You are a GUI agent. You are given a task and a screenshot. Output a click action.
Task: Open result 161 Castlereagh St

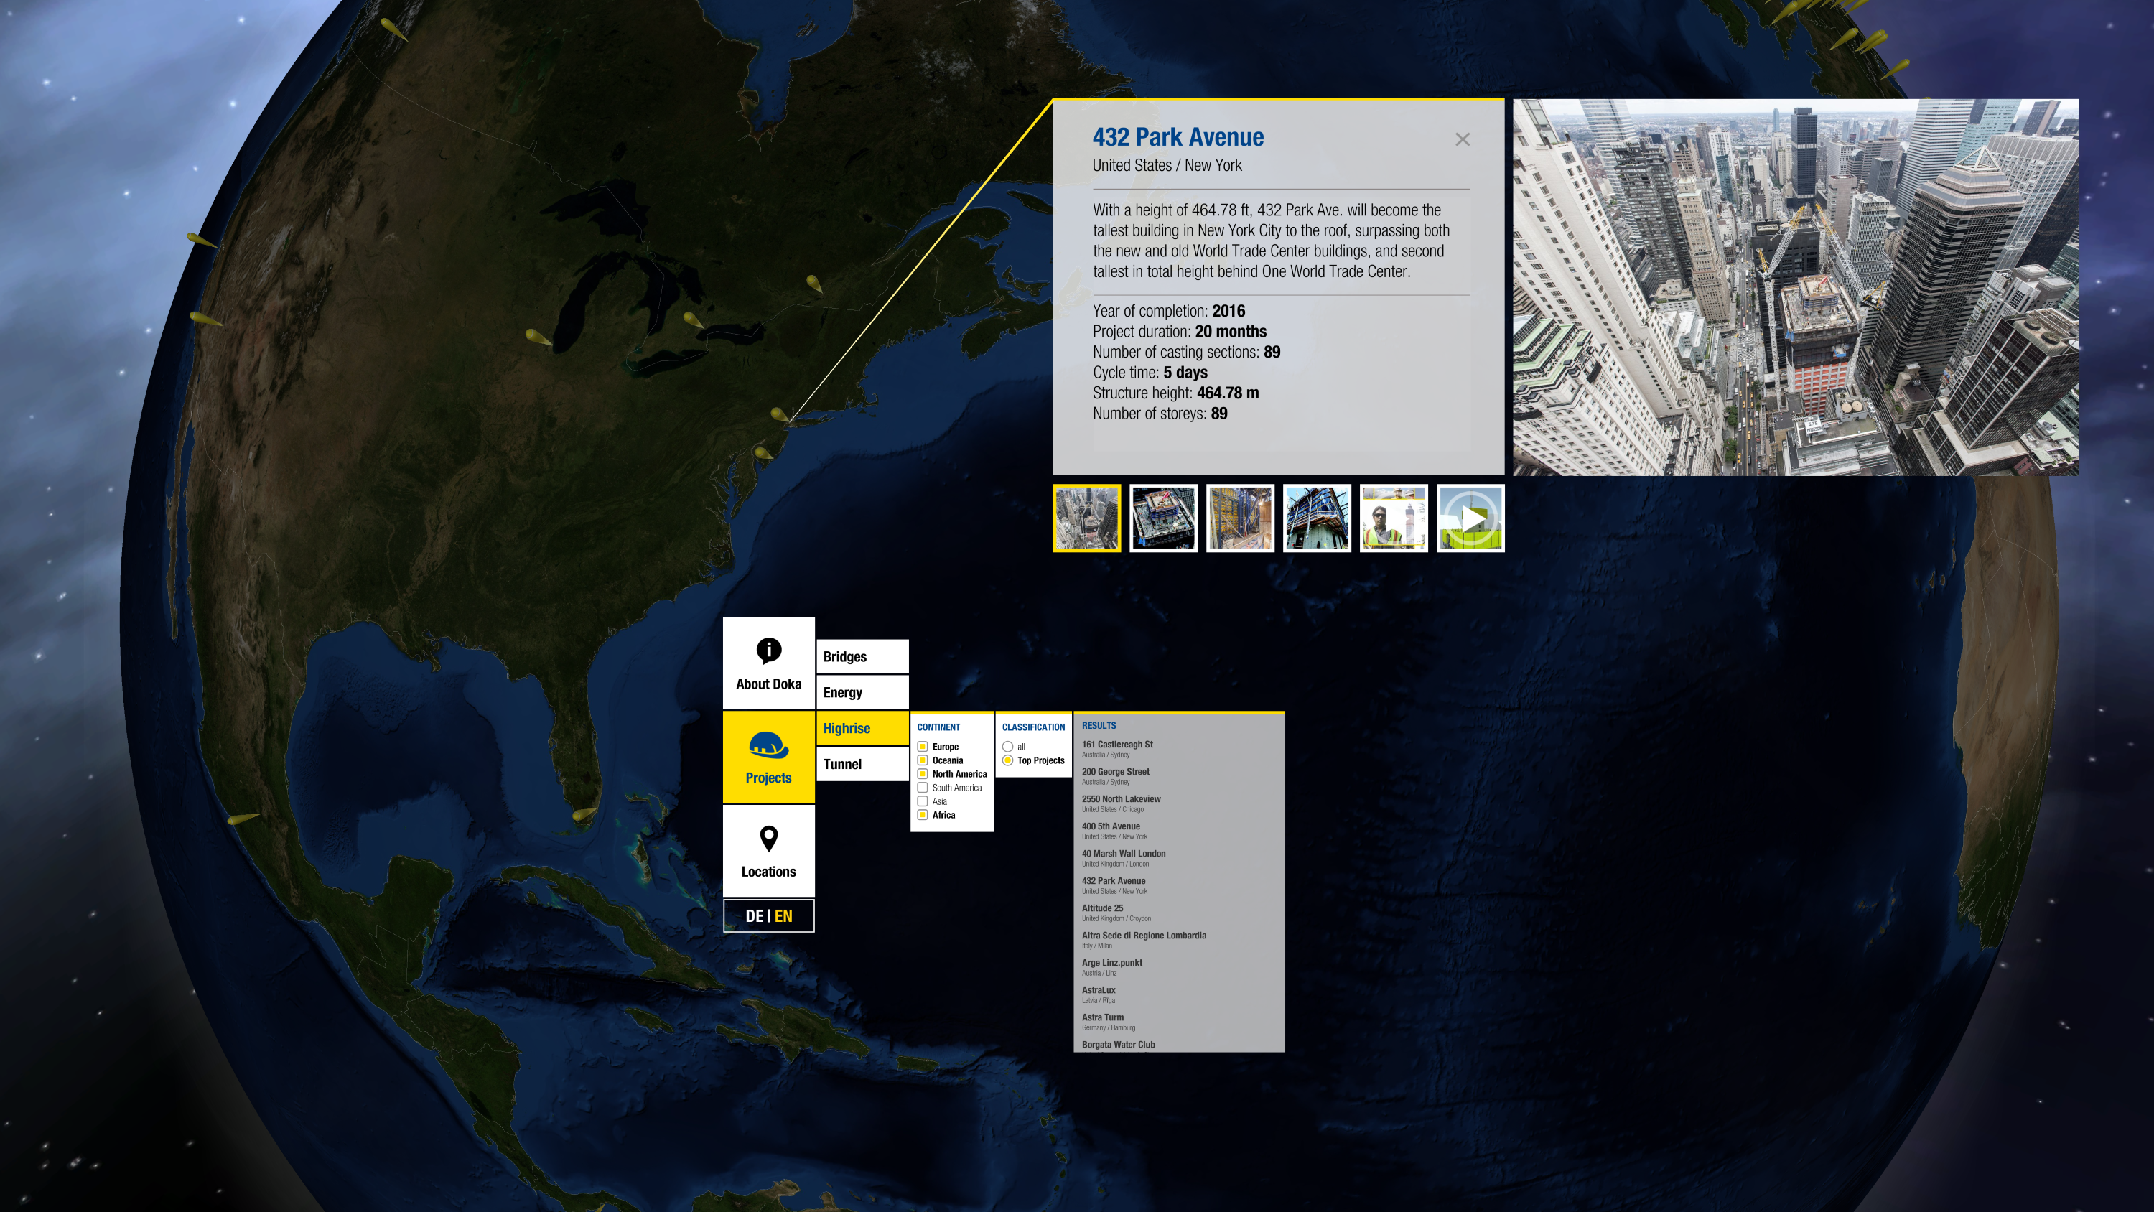pos(1179,749)
